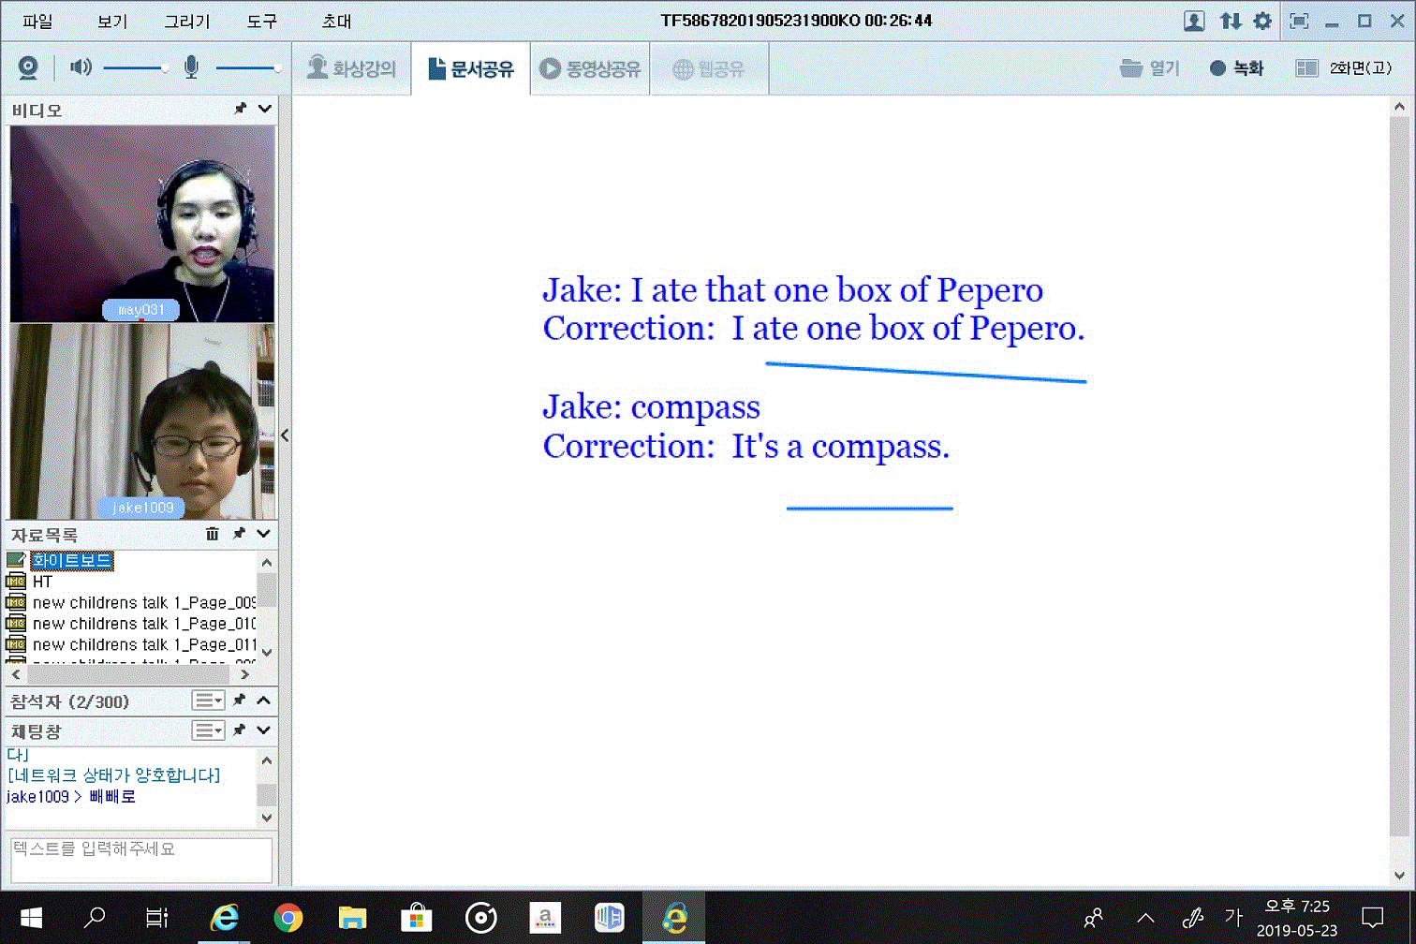Click the network transfer arrows icon
The width and height of the screenshot is (1416, 944).
click(1230, 21)
